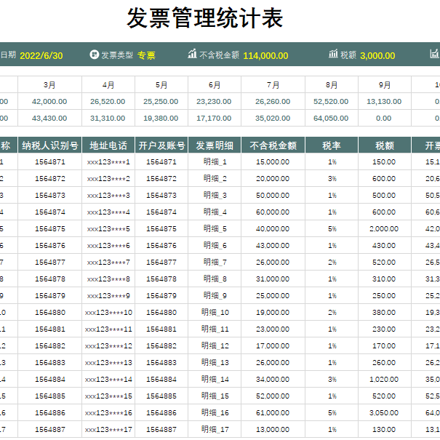Screen dimensions: 440x440
Task: Select the 5月 month header cell
Action: pos(161,85)
